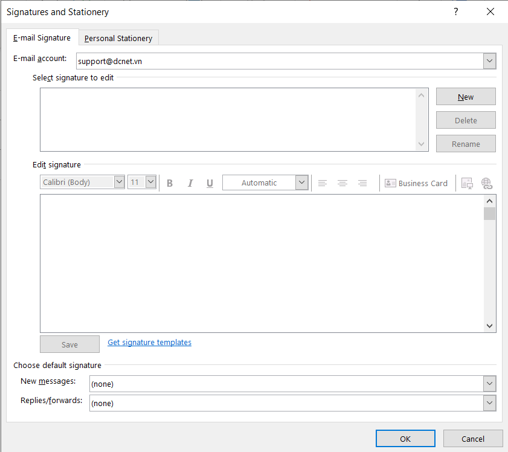Align signature text left

coord(323,183)
